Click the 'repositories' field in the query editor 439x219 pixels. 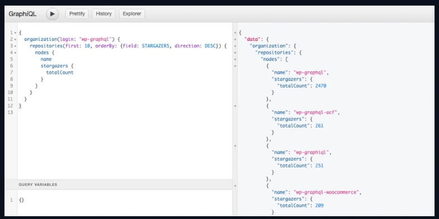[x=46, y=46]
